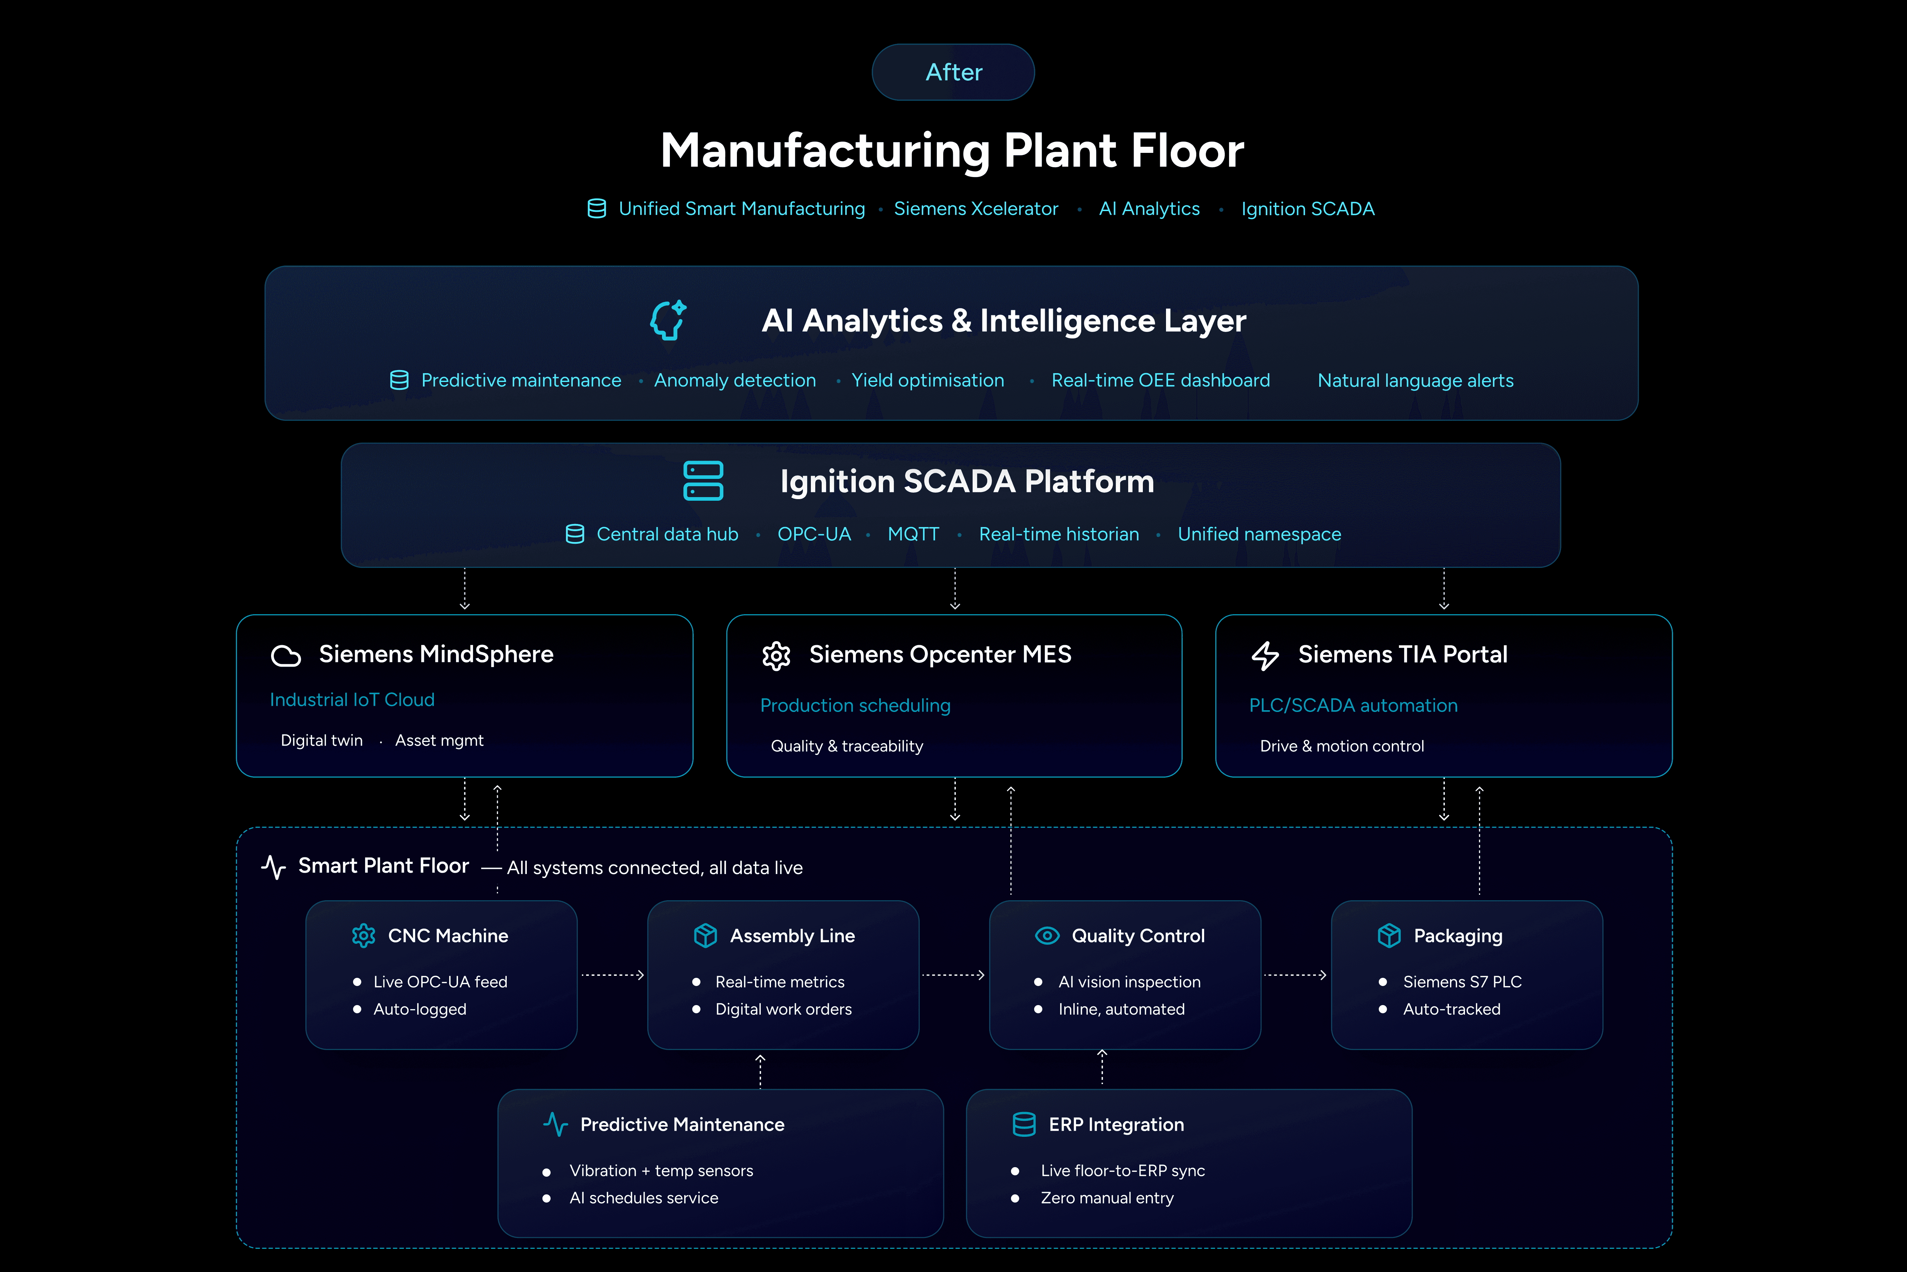This screenshot has height=1272, width=1907.
Task: Click the ERP Integration card title
Action: tap(1116, 1124)
